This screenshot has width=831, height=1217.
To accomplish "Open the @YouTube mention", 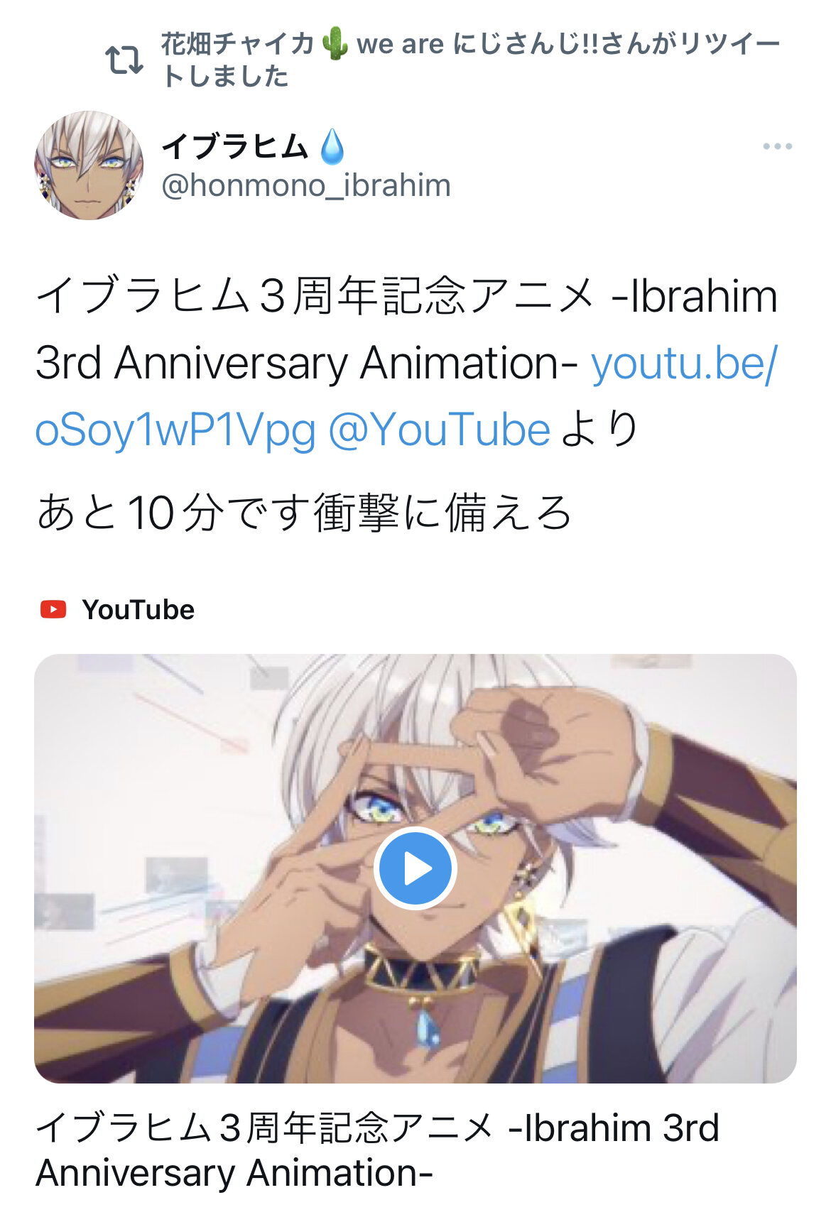I will (439, 430).
